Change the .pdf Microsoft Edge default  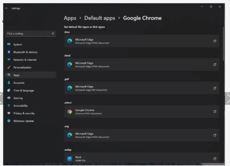pos(142,88)
